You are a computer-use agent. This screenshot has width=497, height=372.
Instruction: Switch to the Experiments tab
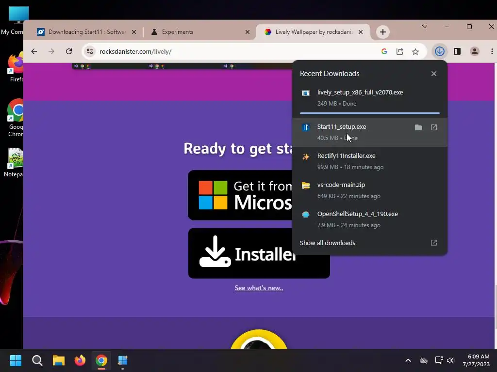click(x=199, y=32)
